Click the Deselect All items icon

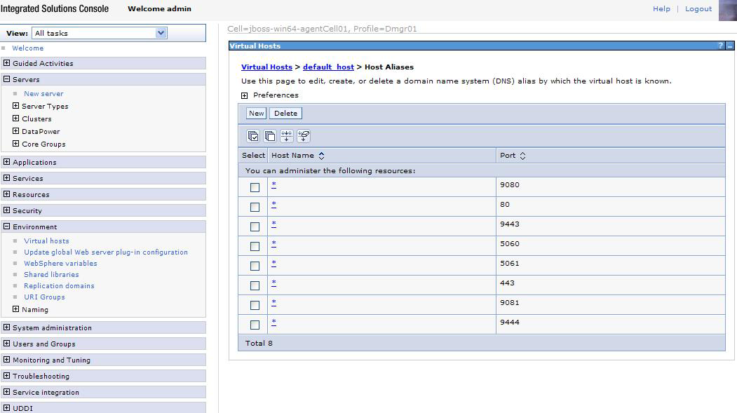270,136
